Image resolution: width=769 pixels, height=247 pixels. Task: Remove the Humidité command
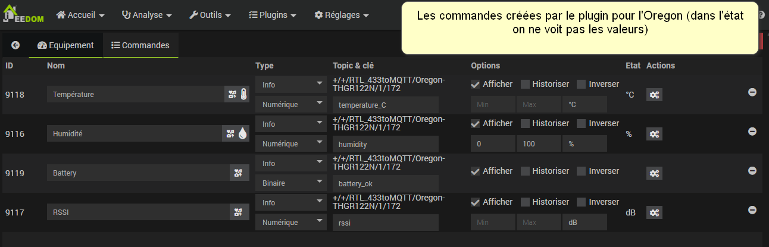(x=752, y=132)
